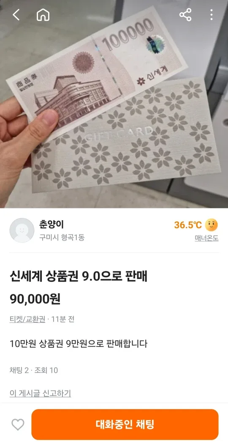Go to home via house icon
228x442 pixels.
[x=43, y=15]
